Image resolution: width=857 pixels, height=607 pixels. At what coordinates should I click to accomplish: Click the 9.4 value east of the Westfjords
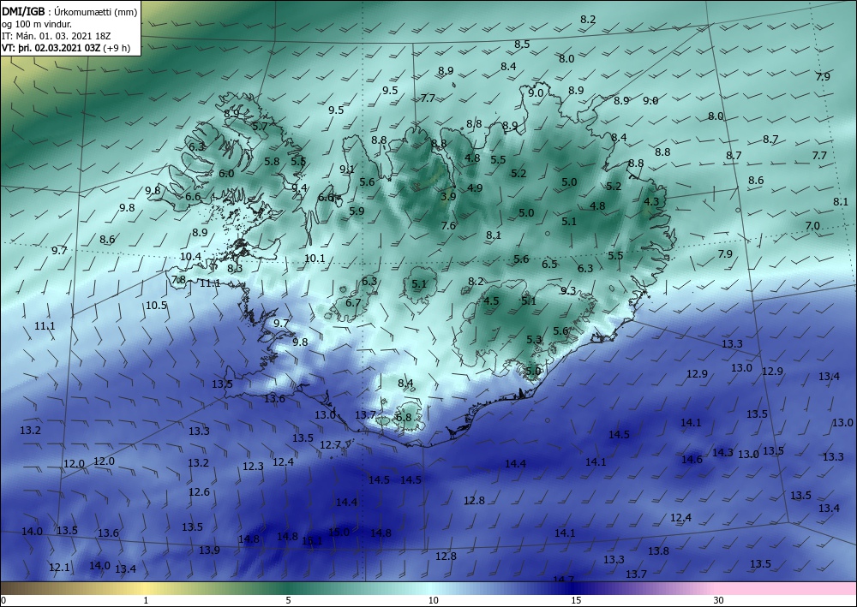point(299,187)
